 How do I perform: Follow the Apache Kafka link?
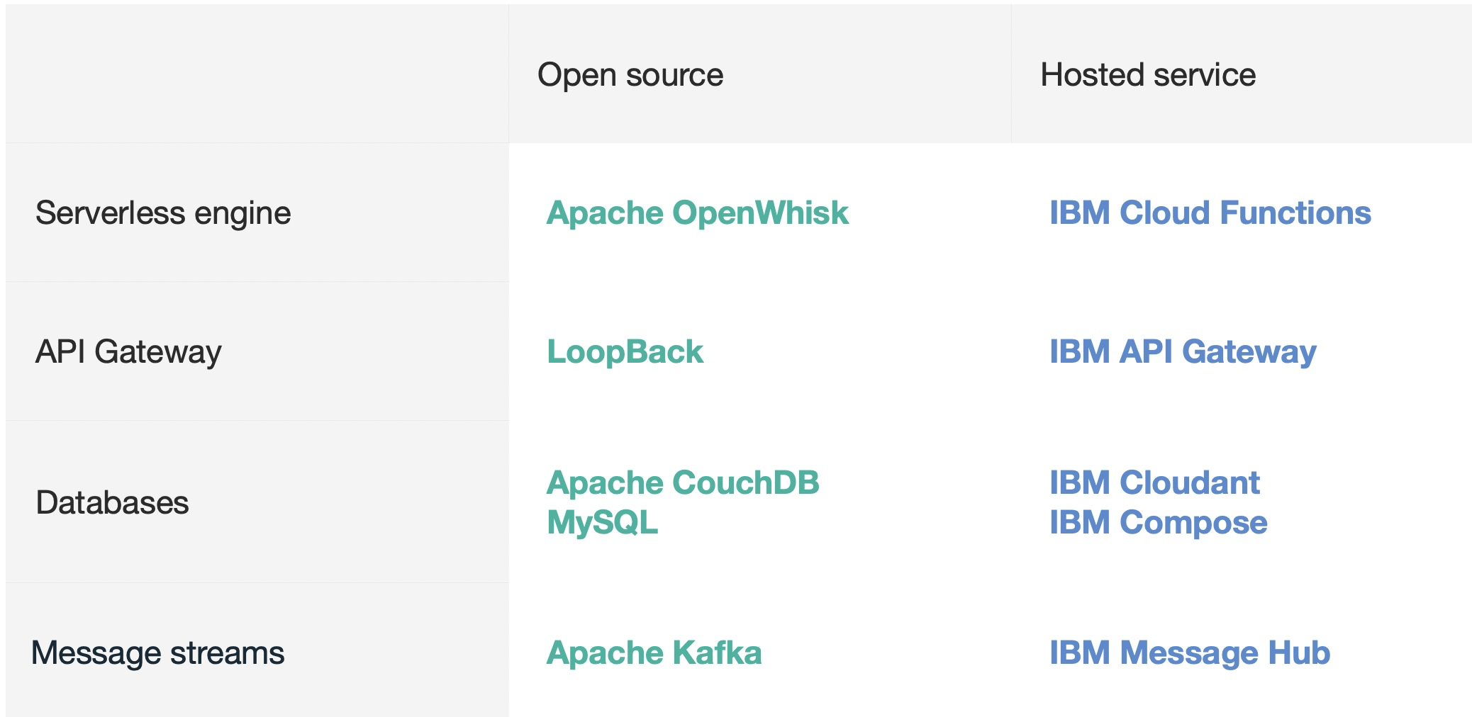654,653
